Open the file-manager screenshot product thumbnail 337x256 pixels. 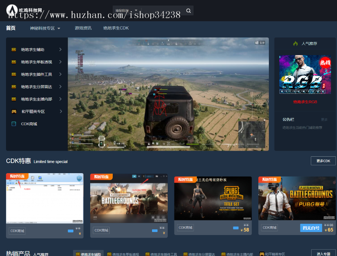click(x=45, y=198)
